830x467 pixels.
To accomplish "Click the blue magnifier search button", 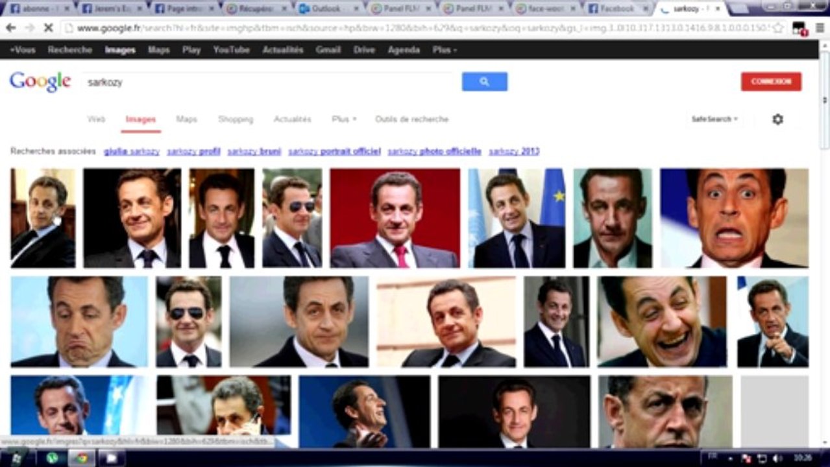I will coord(484,82).
